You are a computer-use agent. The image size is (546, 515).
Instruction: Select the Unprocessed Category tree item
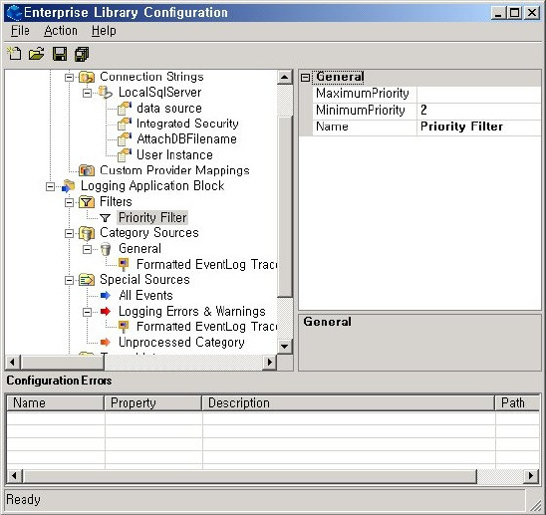point(181,343)
